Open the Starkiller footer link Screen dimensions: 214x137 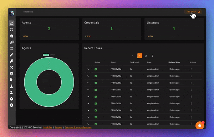48,127
